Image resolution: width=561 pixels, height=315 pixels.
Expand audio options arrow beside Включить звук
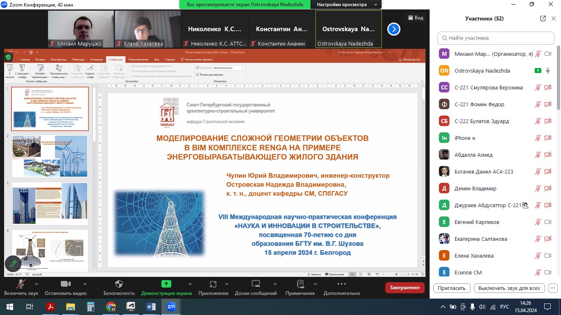[37, 284]
